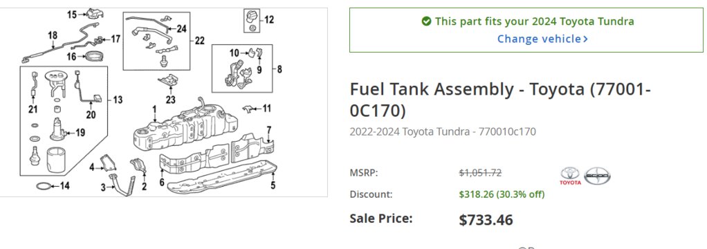
Task: Open the parts diagram image
Action: pos(164,102)
